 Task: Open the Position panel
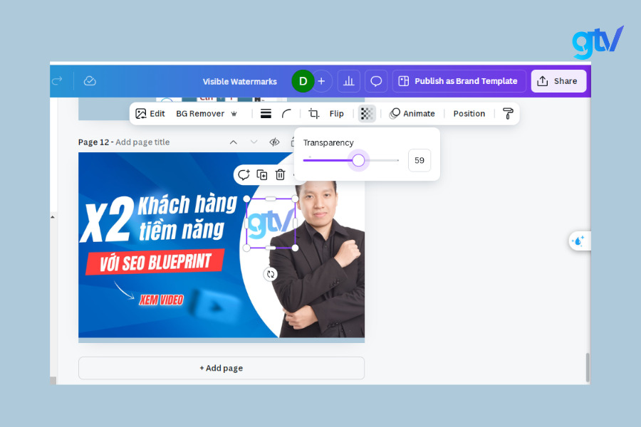tap(469, 114)
